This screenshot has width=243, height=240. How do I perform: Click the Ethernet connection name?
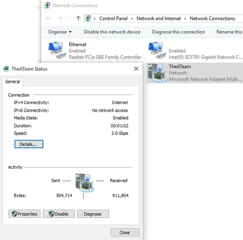coord(77,45)
